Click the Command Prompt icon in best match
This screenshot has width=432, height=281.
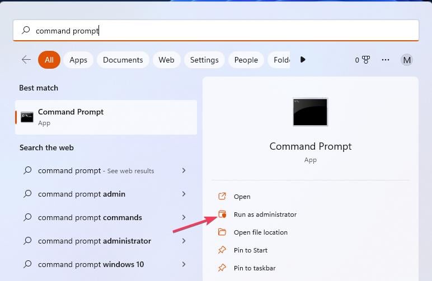pyautogui.click(x=27, y=117)
